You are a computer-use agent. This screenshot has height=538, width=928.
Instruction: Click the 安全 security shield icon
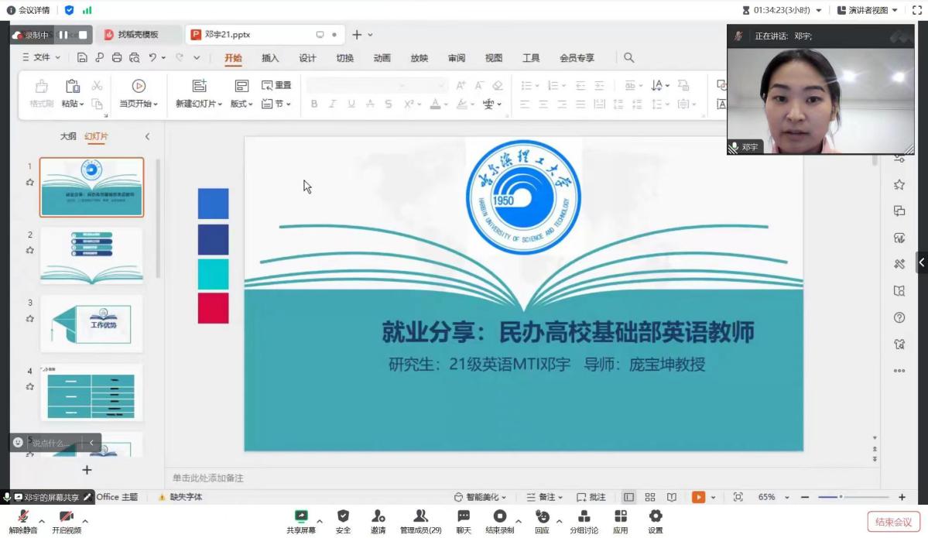point(343,517)
